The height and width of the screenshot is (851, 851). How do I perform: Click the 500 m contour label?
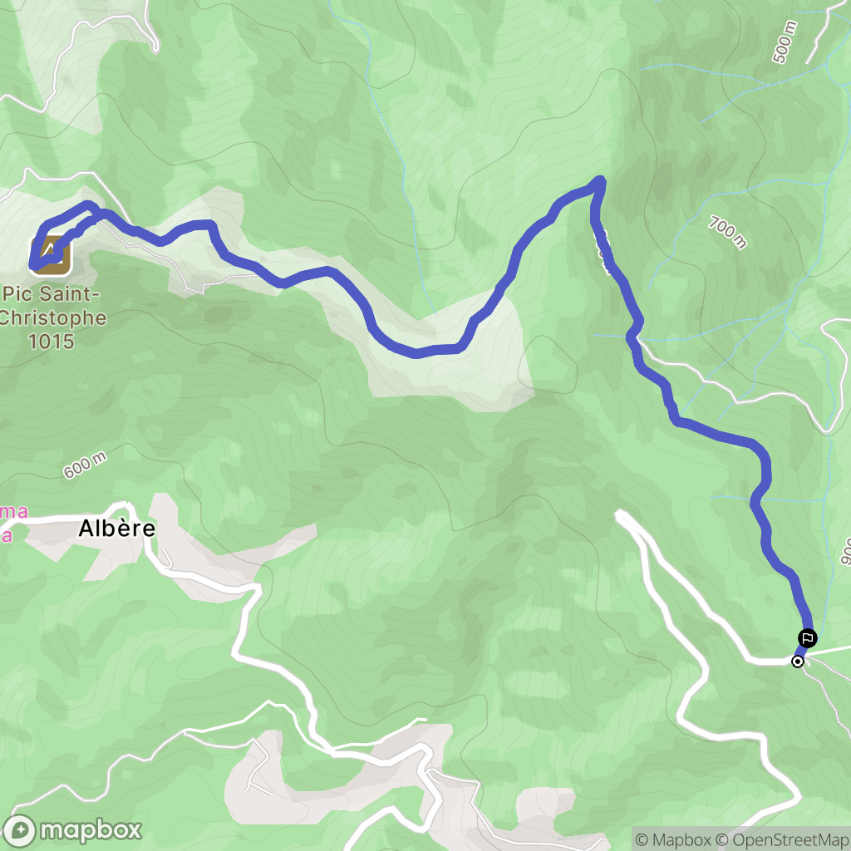click(x=785, y=42)
